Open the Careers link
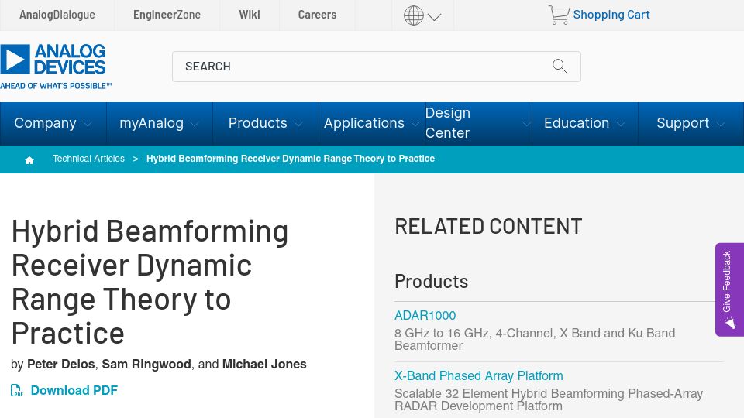Viewport: 744px width, 418px height. pos(317,15)
